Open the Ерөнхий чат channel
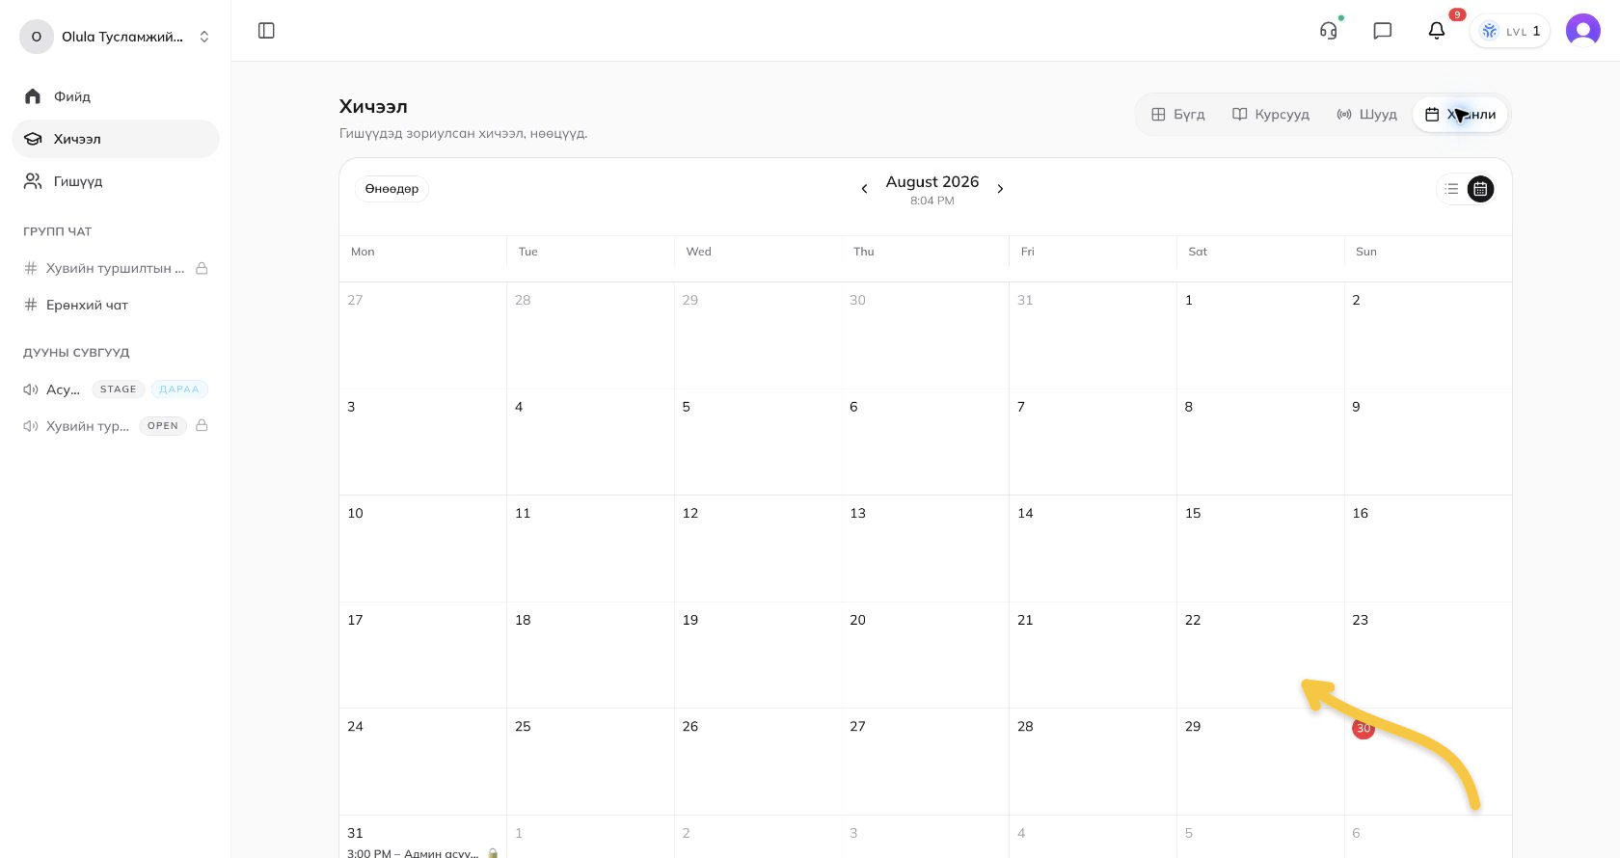 [x=116, y=305]
